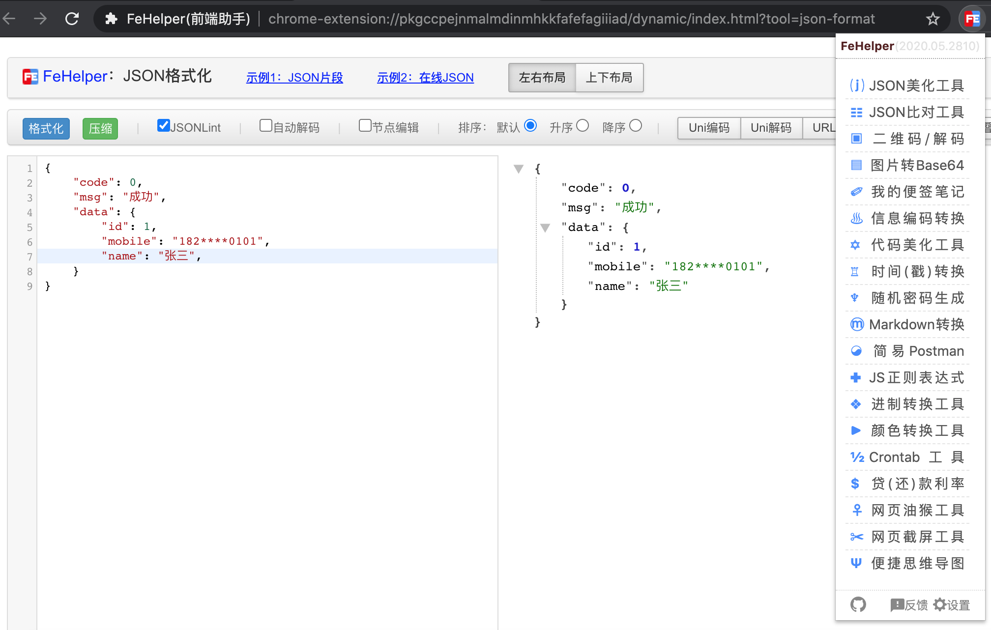
Task: Open 便捷思维导图 icon
Action: click(856, 563)
